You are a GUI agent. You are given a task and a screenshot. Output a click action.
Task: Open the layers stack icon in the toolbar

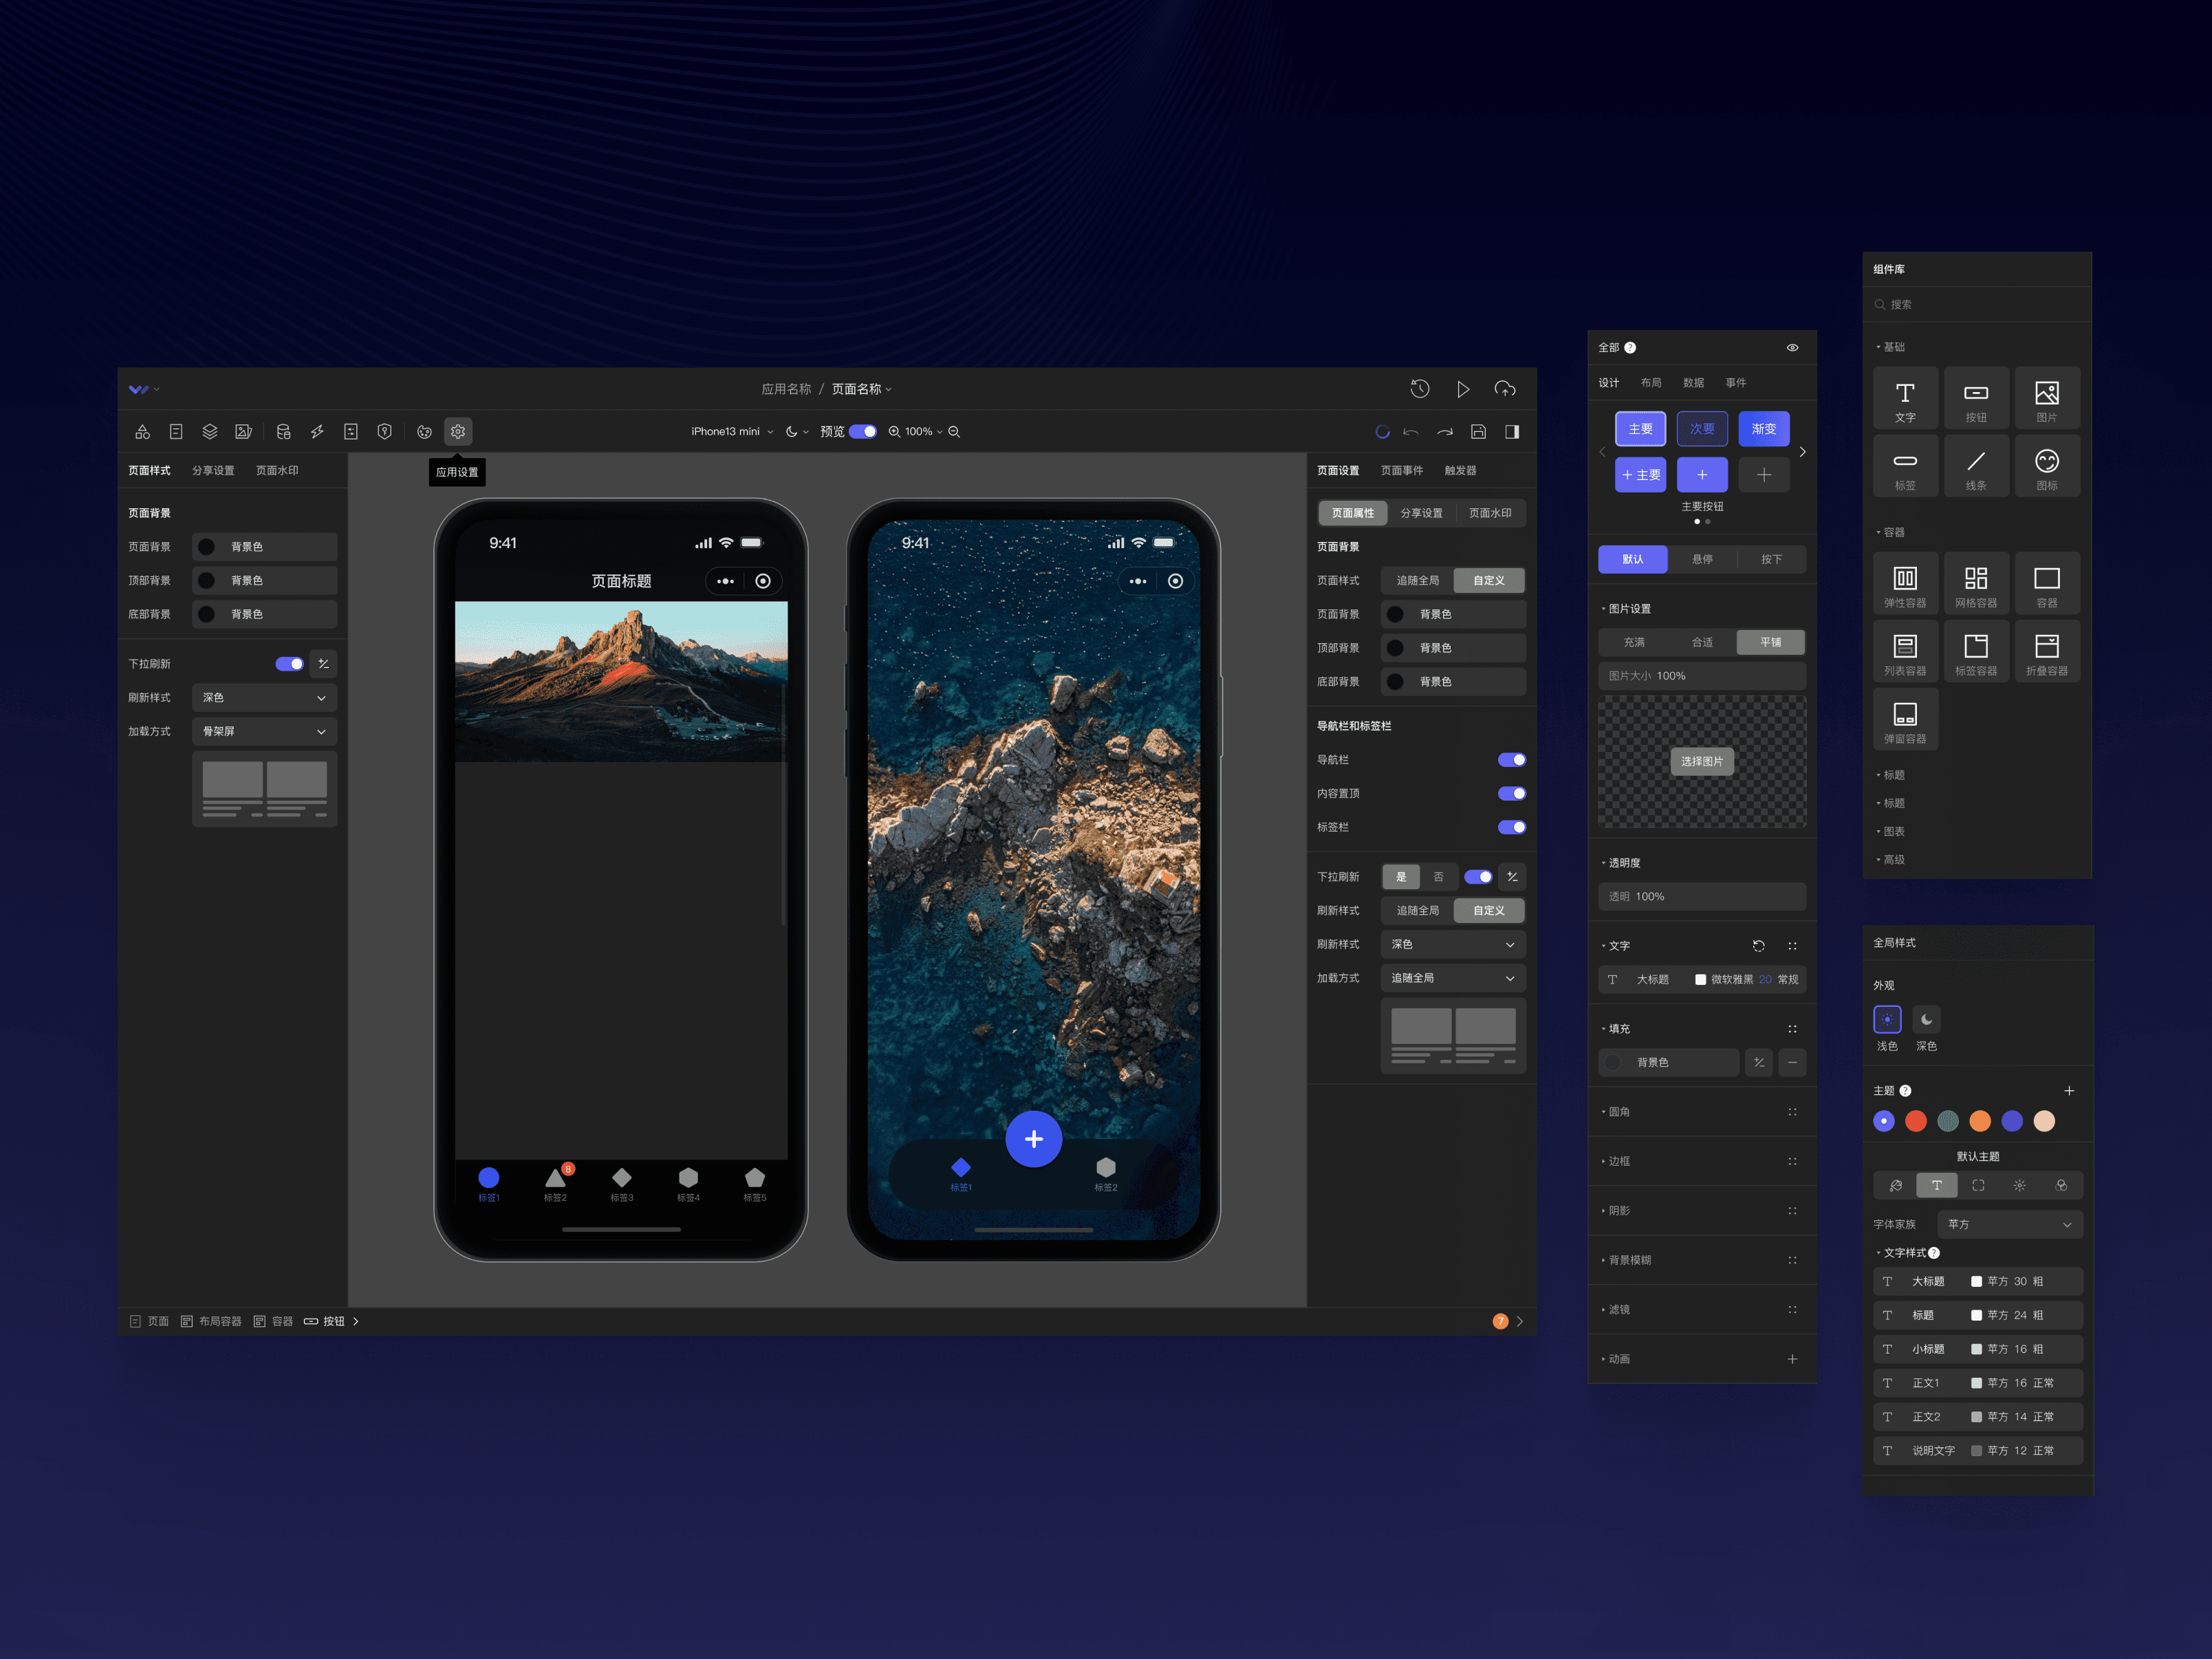[x=210, y=432]
